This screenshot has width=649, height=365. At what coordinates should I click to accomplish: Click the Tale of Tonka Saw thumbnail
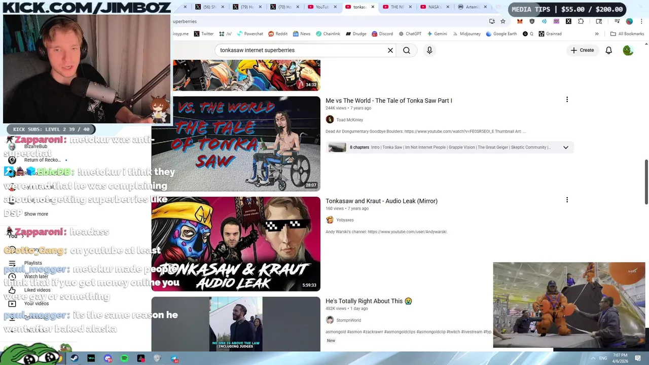236,143
